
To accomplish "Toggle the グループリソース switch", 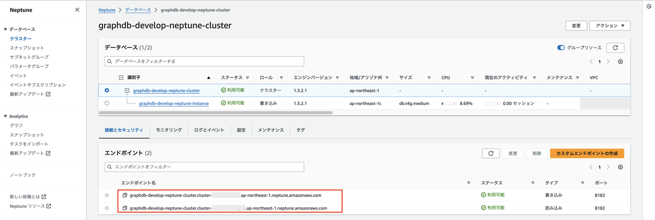I will [561, 48].
